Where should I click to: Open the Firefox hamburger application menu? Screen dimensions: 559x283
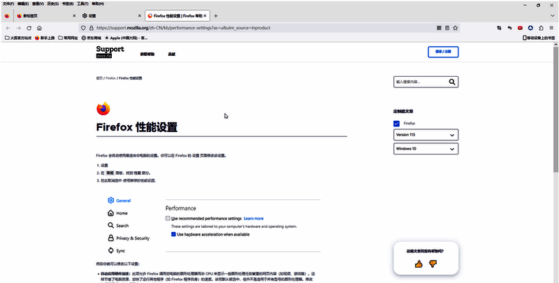[552, 28]
